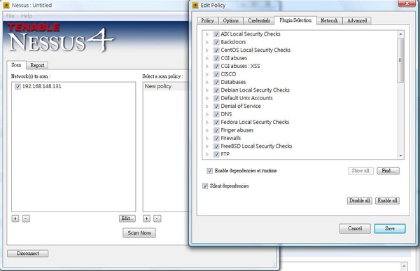Expand FreeBSD Local Security Checks node
Image resolution: width=420 pixels, height=271 pixels.
click(x=207, y=146)
